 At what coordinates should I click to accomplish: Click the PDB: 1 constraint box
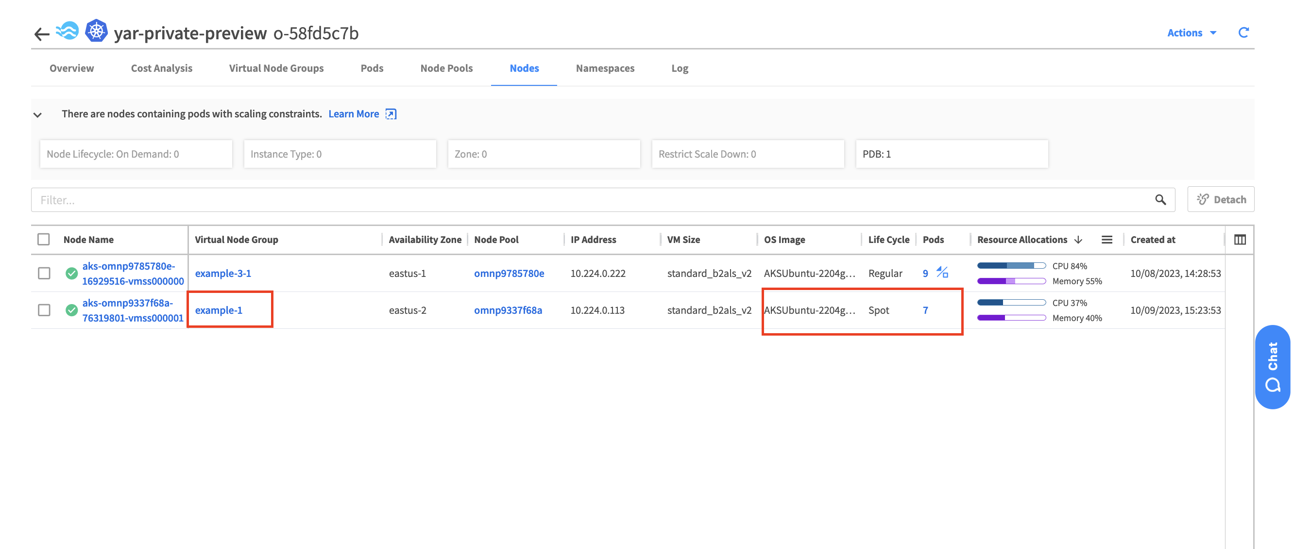click(952, 154)
